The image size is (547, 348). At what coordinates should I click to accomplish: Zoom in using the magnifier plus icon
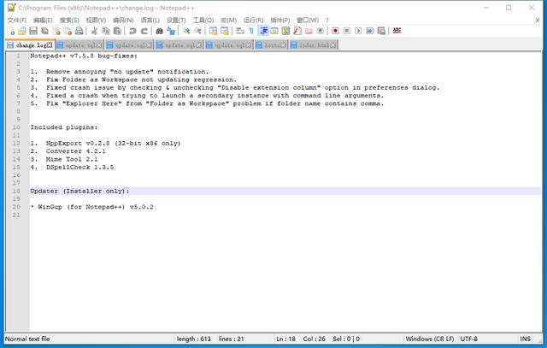[x=186, y=31]
